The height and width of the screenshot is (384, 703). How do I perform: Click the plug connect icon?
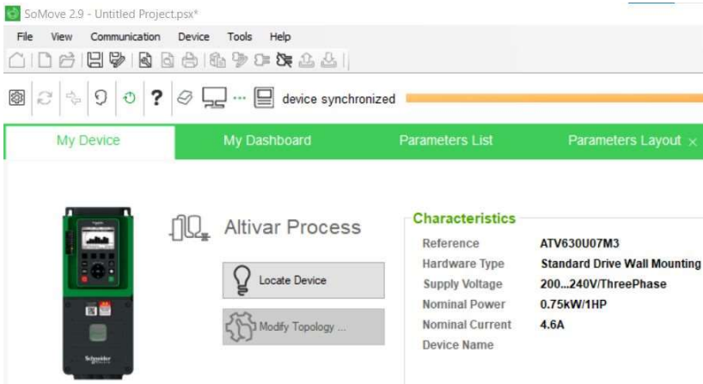coord(262,60)
